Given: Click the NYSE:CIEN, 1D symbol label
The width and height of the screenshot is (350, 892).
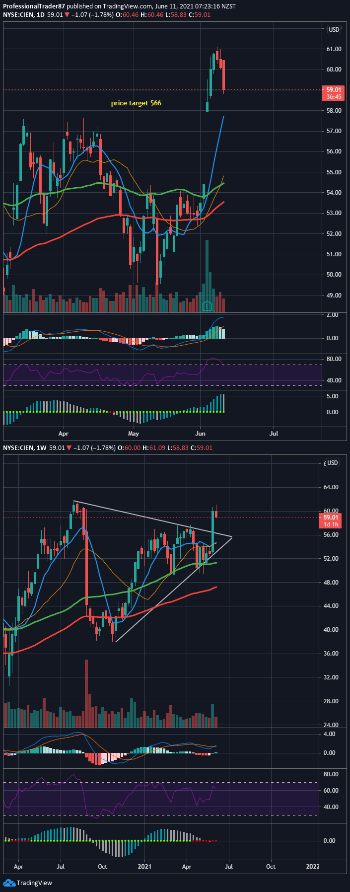Looking at the screenshot, I should pos(24,15).
